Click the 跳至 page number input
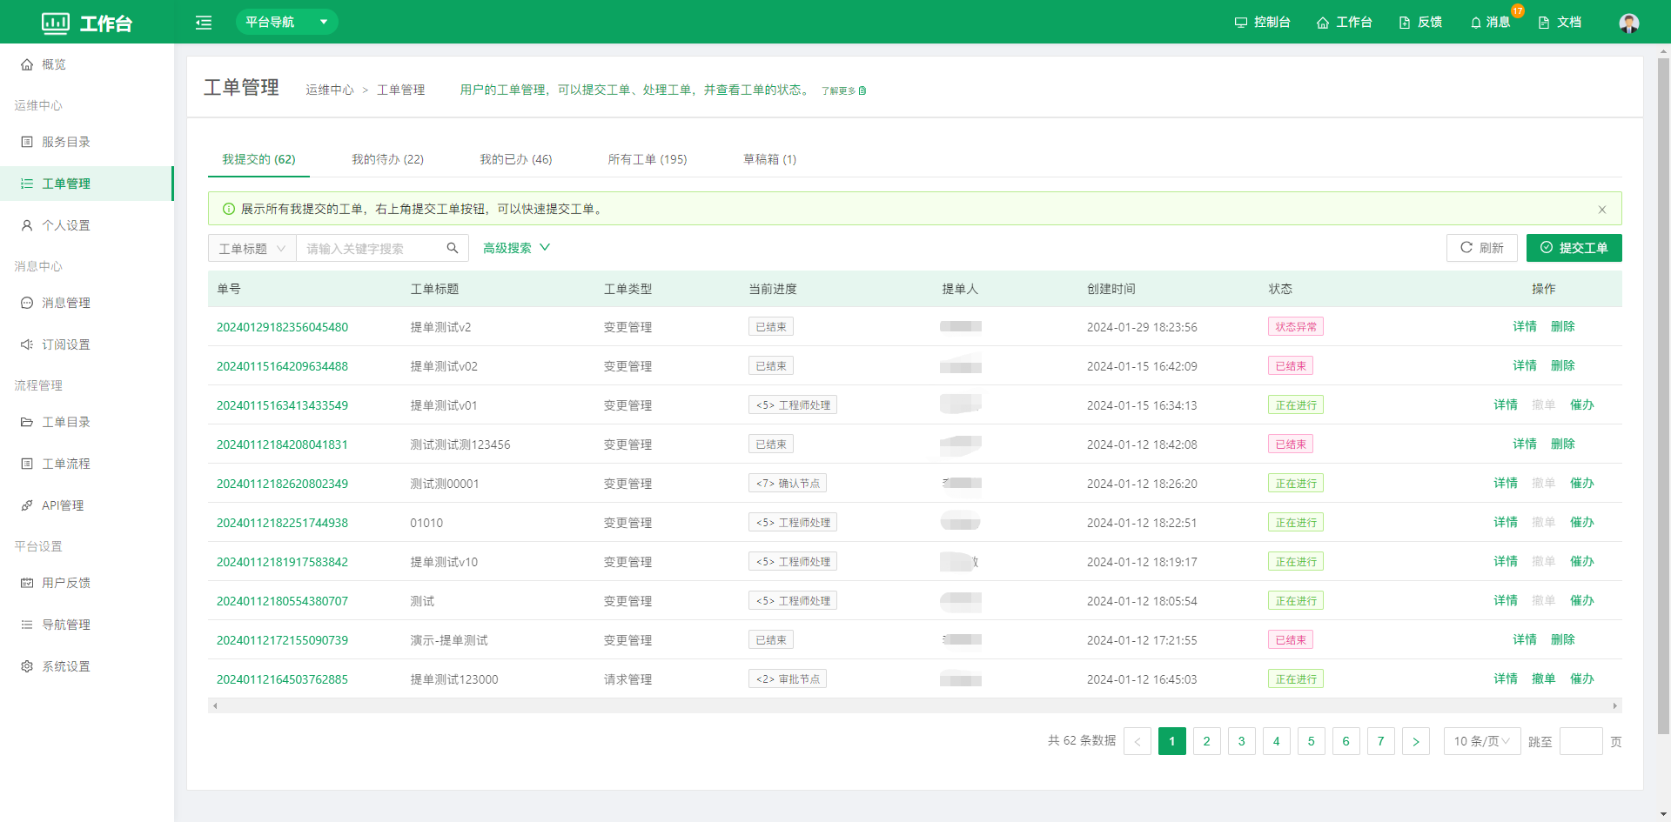Image resolution: width=1671 pixels, height=822 pixels. (1581, 741)
